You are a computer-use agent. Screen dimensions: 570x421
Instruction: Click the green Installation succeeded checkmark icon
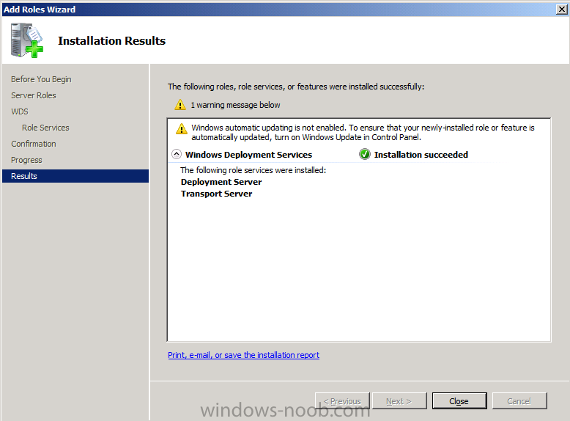point(365,154)
